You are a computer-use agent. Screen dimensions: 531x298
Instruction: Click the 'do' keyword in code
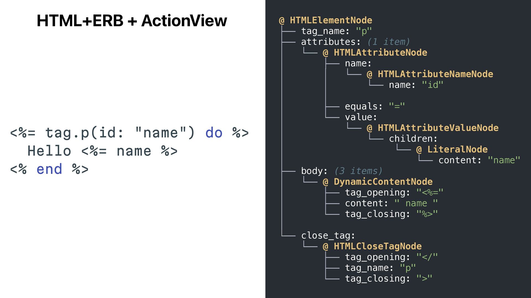pyautogui.click(x=214, y=133)
